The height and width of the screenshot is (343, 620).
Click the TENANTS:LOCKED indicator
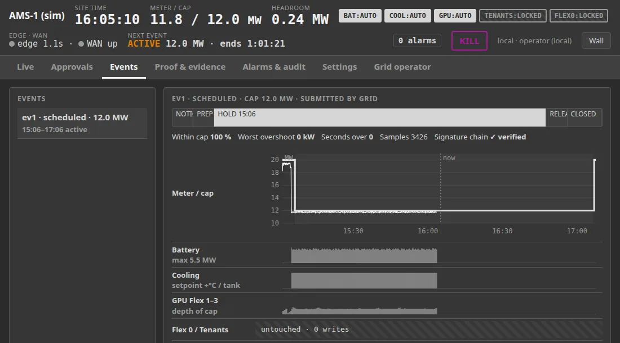pyautogui.click(x=513, y=16)
